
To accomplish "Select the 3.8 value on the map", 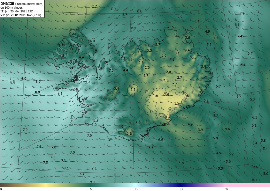I will click(204, 66).
